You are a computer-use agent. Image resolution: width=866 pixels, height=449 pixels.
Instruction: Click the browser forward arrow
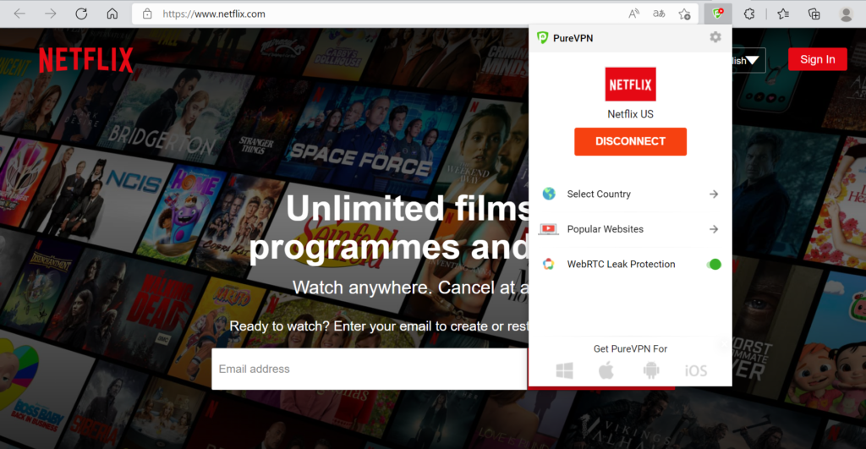tap(50, 14)
